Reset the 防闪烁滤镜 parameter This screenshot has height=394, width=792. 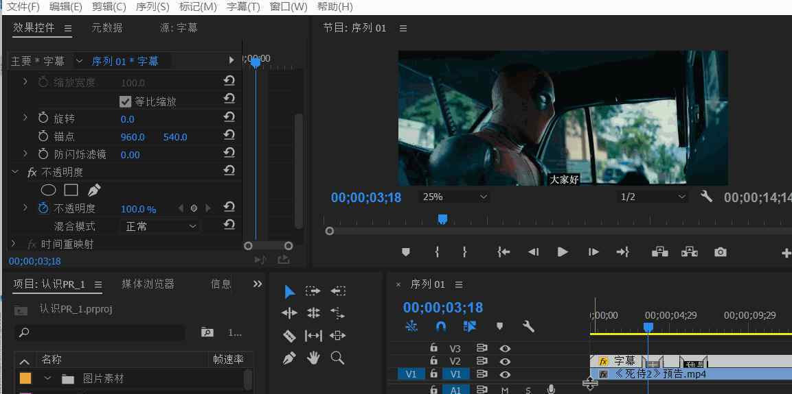(229, 152)
